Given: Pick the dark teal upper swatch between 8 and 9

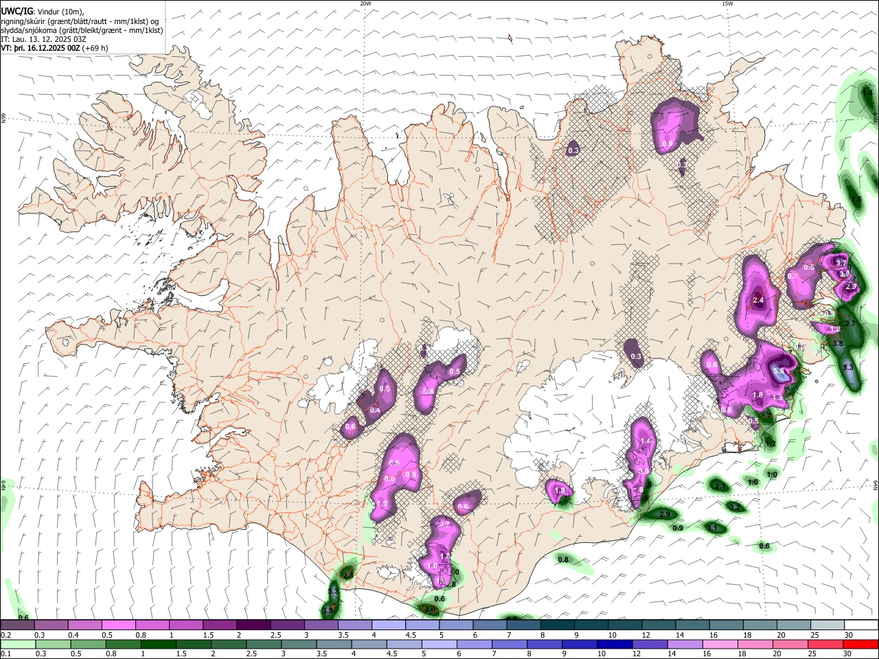Looking at the screenshot, I should point(557,625).
